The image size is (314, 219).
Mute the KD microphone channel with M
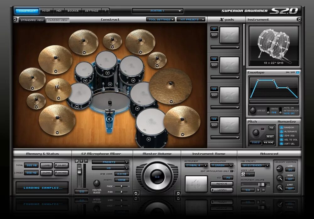[x=86, y=161]
